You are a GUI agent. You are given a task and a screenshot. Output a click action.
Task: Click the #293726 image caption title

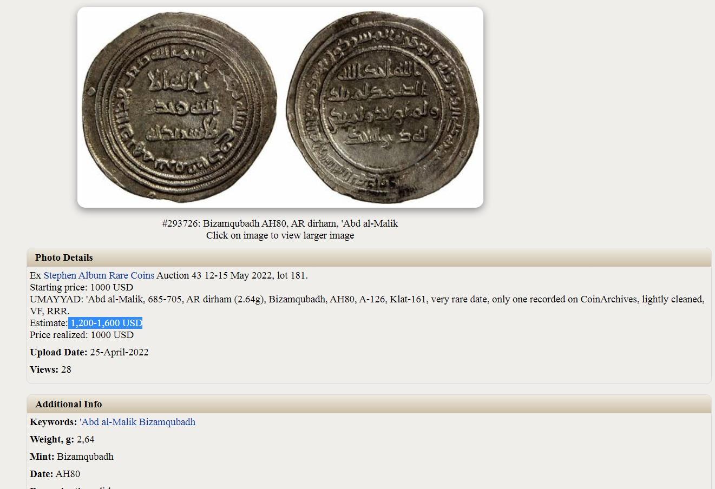(280, 223)
